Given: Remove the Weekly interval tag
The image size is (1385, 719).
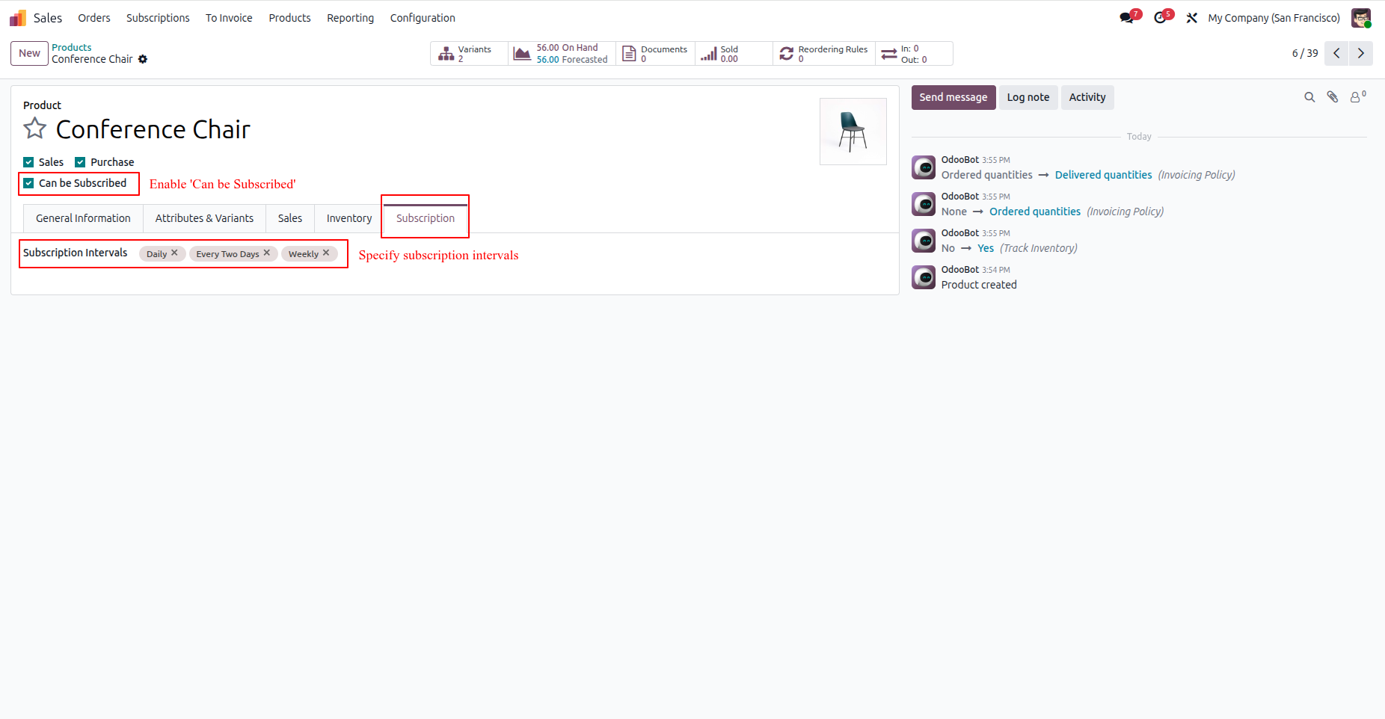Looking at the screenshot, I should pyautogui.click(x=326, y=253).
